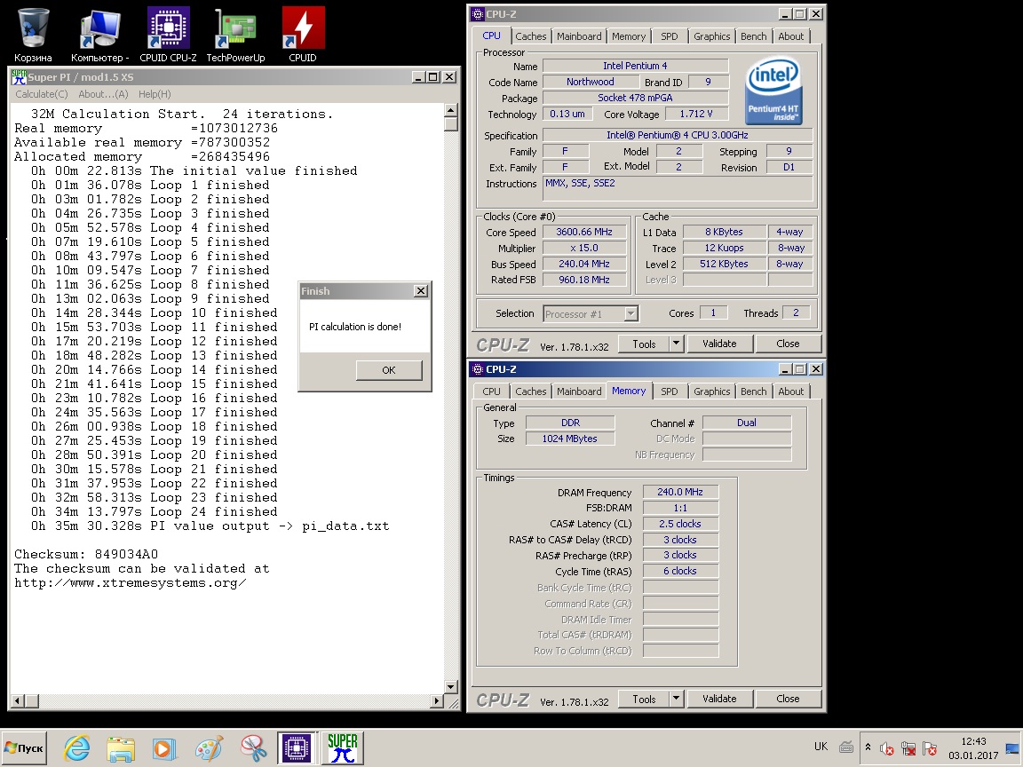
Task: Click the Specification field Intel Pentium 4 CPU 3.00GHz
Action: 678,135
